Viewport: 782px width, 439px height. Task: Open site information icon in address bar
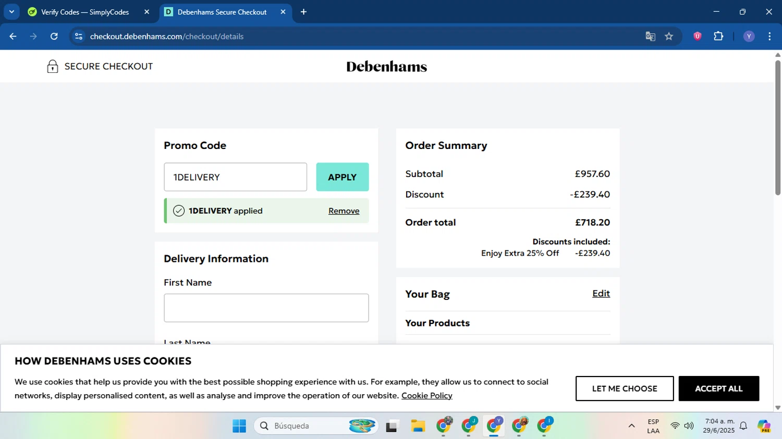coord(79,36)
